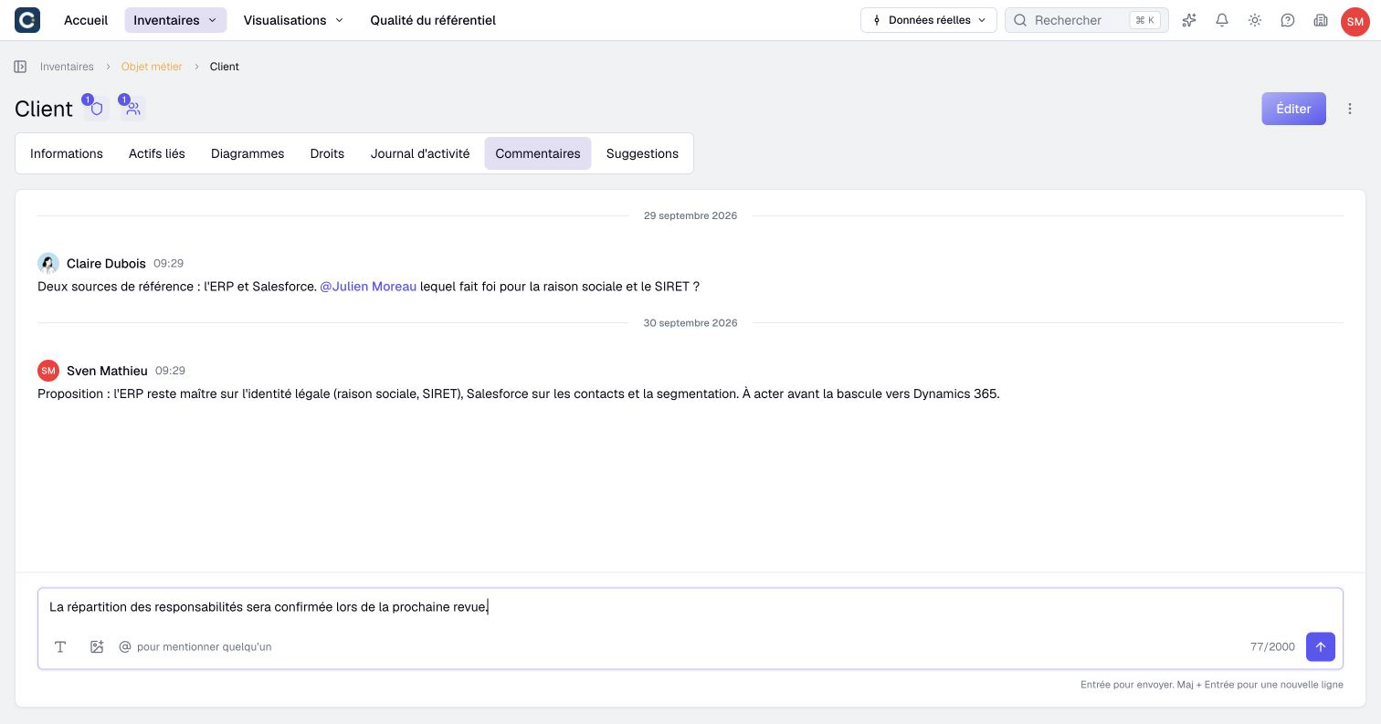
Task: Click the Objet métier breadcrumb link
Action: point(152,67)
